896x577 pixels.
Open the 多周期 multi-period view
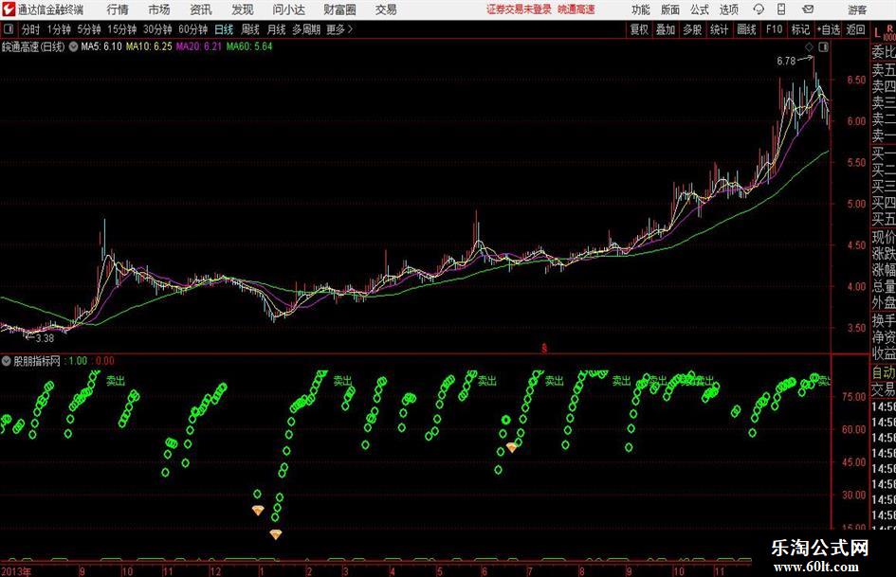(x=307, y=29)
